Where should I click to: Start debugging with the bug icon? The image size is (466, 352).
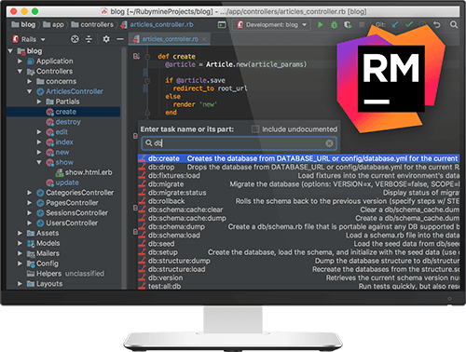tap(334, 25)
